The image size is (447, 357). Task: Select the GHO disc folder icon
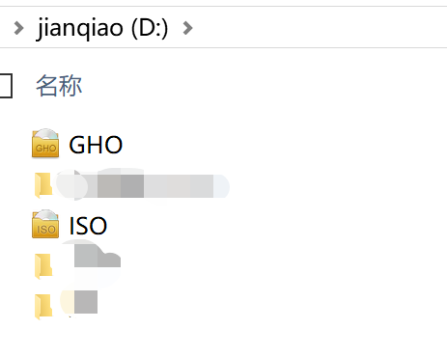click(x=45, y=143)
